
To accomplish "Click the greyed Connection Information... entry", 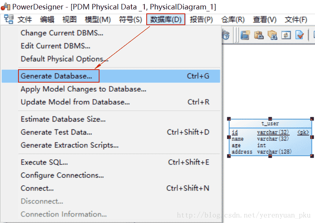I will [x=111, y=214].
